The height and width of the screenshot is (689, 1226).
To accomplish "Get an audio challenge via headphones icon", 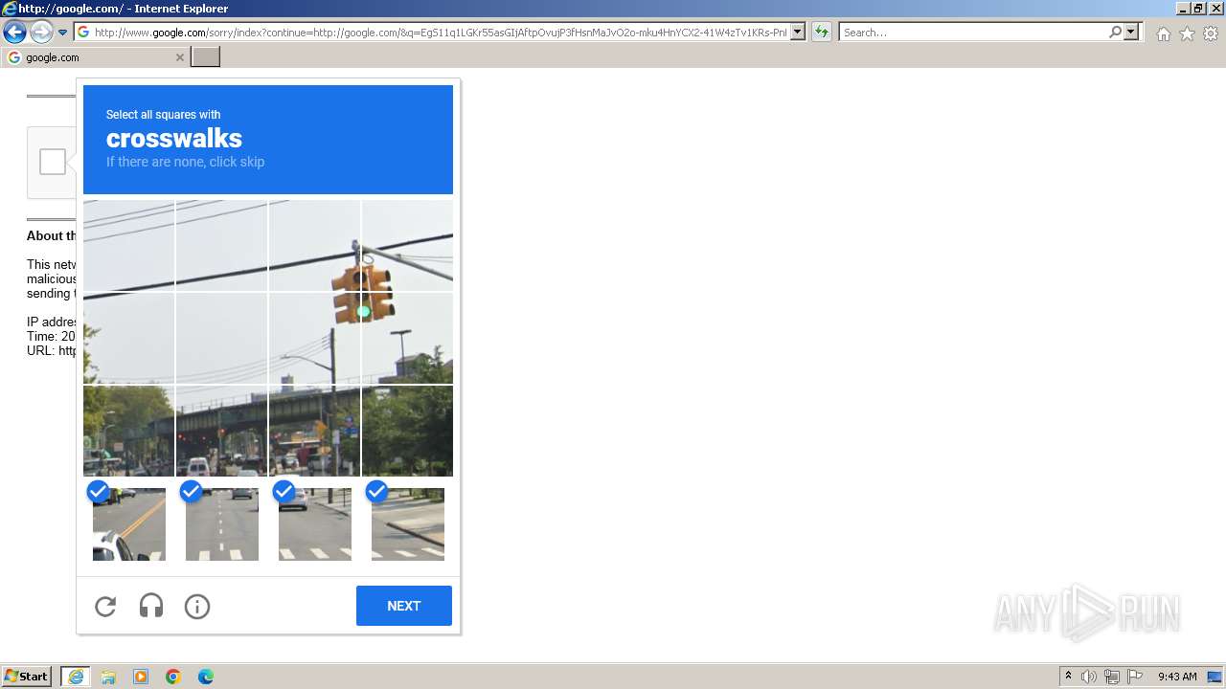I will pyautogui.click(x=151, y=606).
